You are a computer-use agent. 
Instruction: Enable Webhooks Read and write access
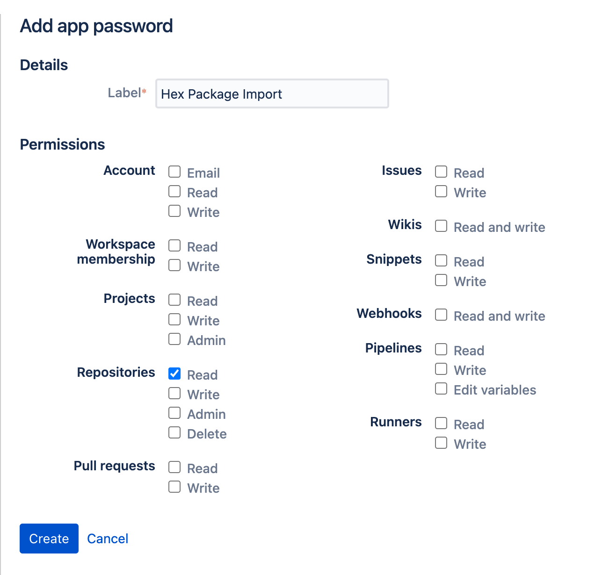[x=441, y=315]
